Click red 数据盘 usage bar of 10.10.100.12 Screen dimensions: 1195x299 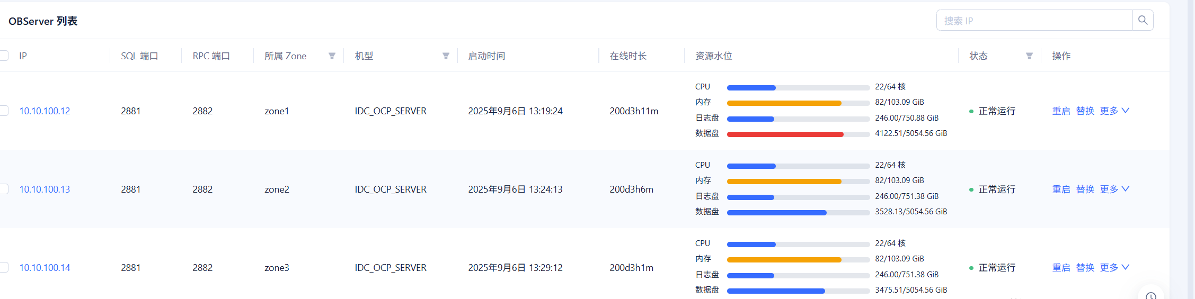[785, 134]
